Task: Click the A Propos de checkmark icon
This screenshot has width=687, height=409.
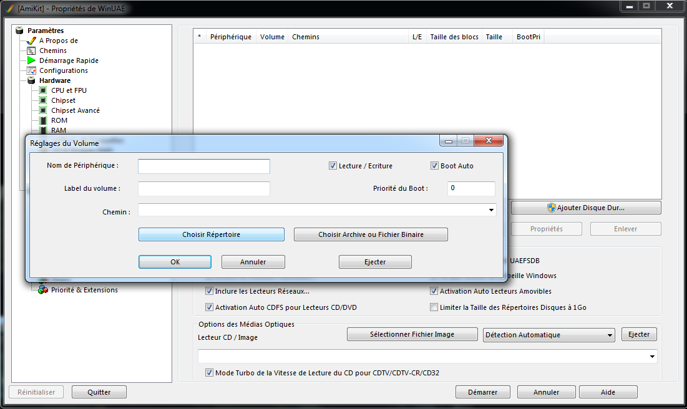Action: (31, 41)
